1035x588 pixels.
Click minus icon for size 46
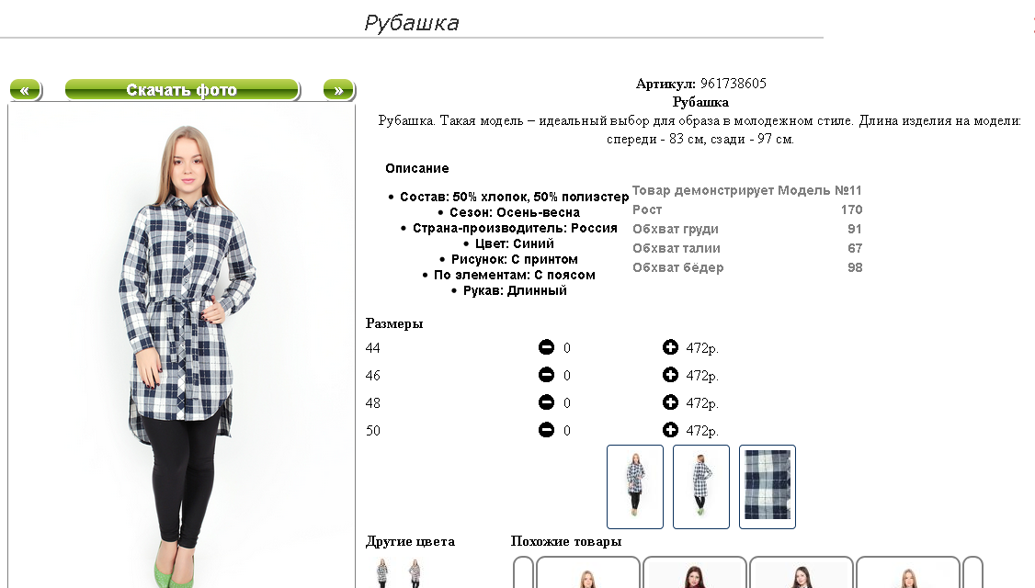[546, 375]
